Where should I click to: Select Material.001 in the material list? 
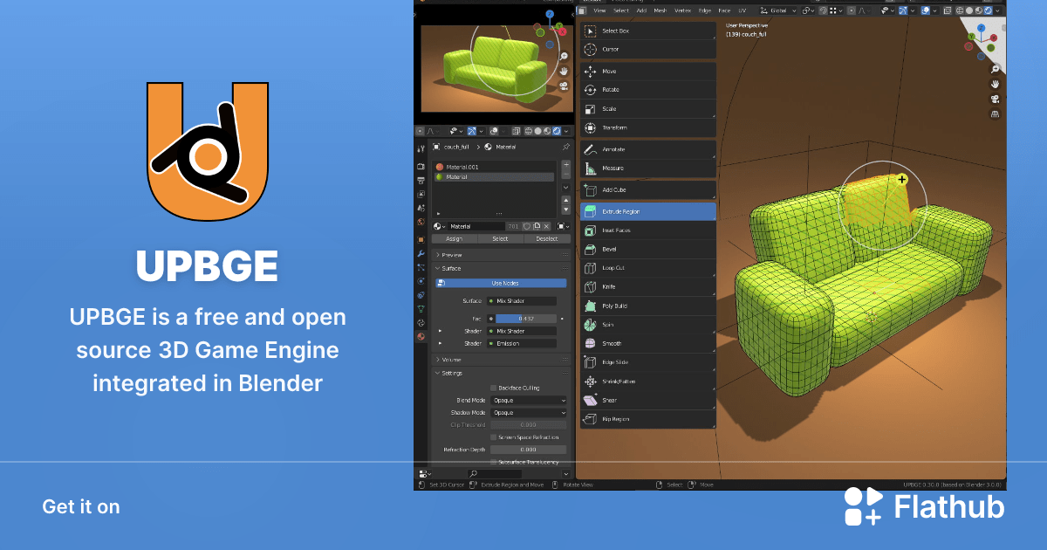[494, 167]
